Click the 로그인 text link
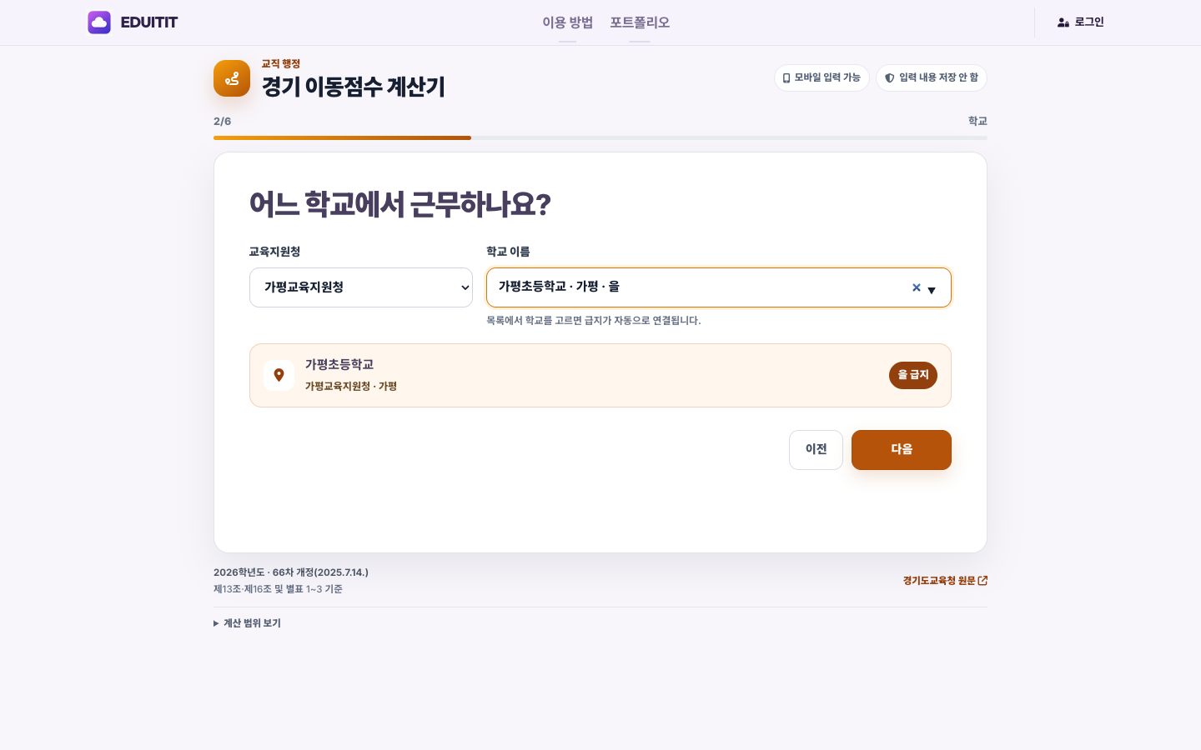The image size is (1201, 750). point(1089,22)
